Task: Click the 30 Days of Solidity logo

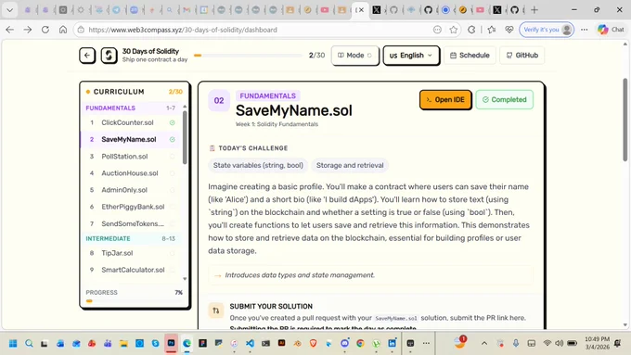Action: (109, 56)
